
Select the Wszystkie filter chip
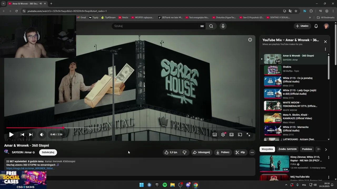click(267, 149)
